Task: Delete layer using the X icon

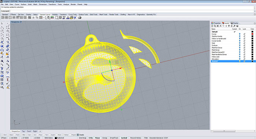Action: (218, 26)
